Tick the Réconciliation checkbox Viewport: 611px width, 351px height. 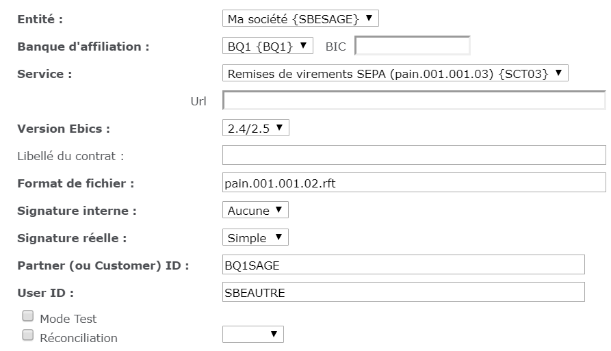(28, 335)
